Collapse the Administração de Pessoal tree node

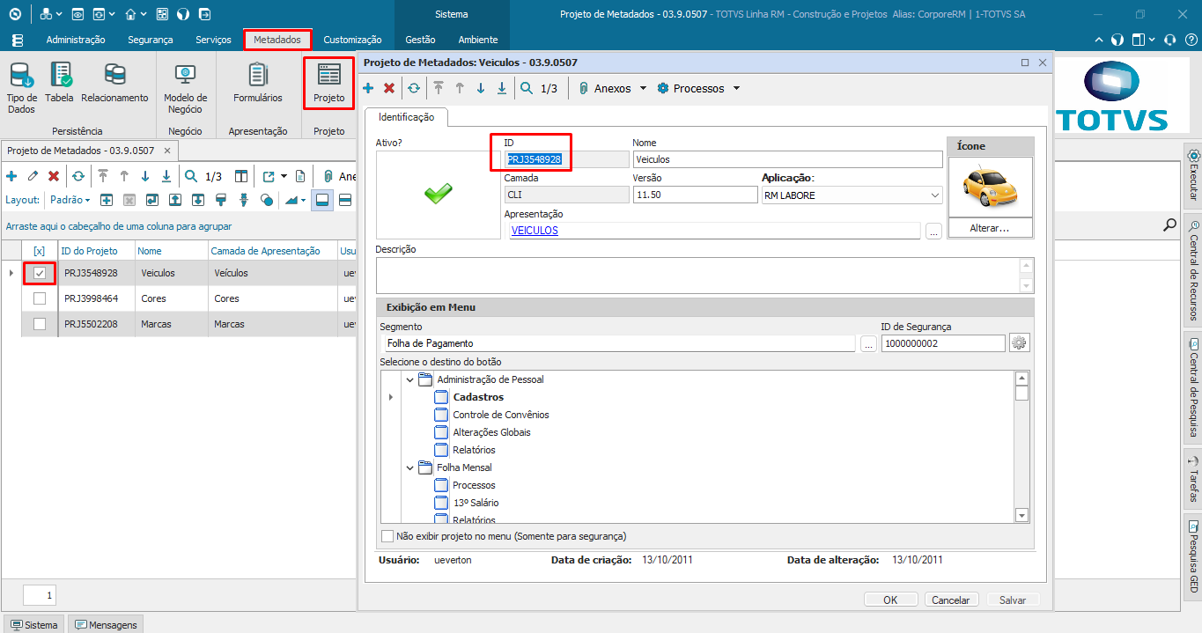409,379
